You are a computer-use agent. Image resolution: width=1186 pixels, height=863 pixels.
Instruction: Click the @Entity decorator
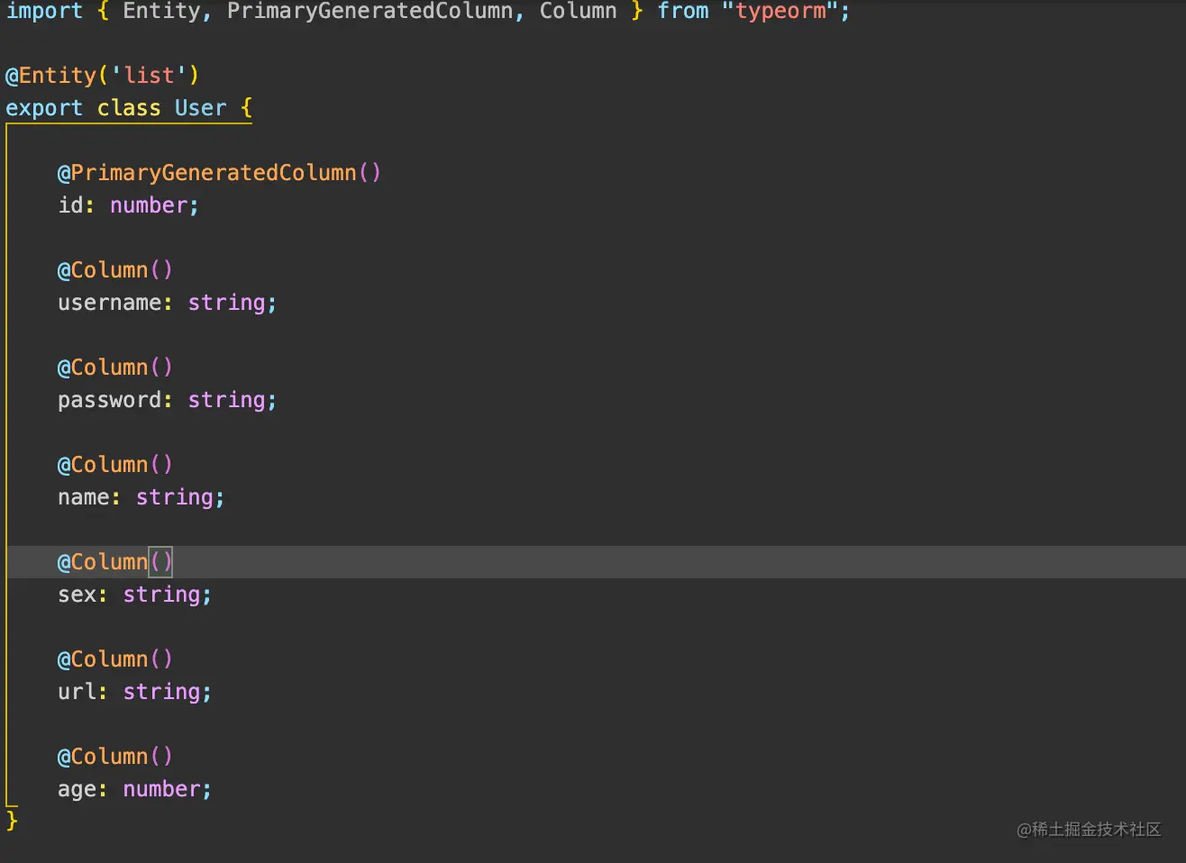pos(50,75)
